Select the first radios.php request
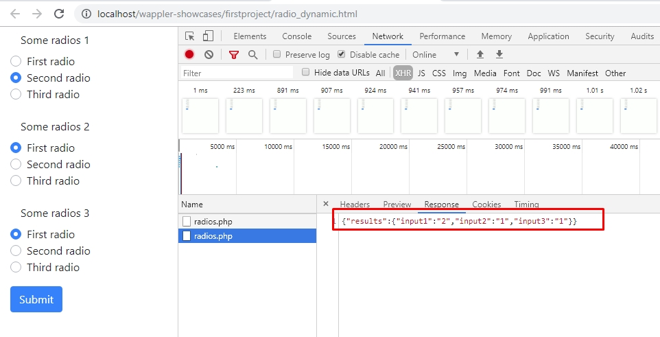660x337 pixels. pyautogui.click(x=213, y=222)
